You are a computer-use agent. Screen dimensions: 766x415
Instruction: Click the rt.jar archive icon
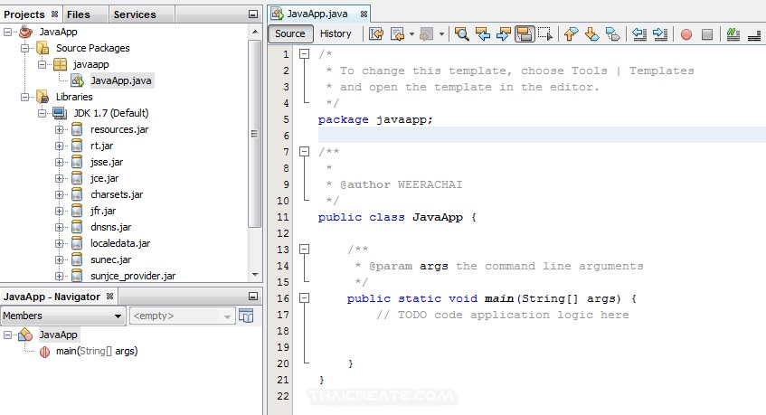pos(77,146)
